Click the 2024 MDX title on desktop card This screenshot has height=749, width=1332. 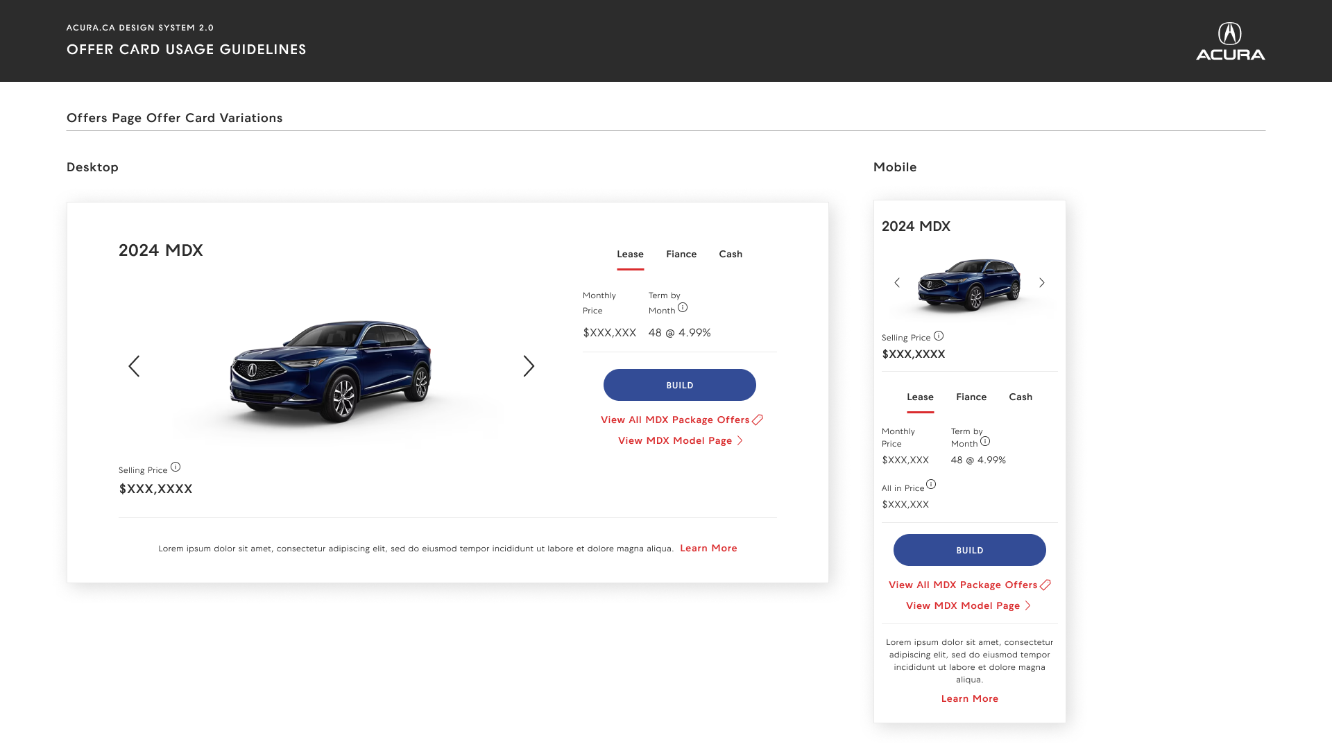coord(161,250)
